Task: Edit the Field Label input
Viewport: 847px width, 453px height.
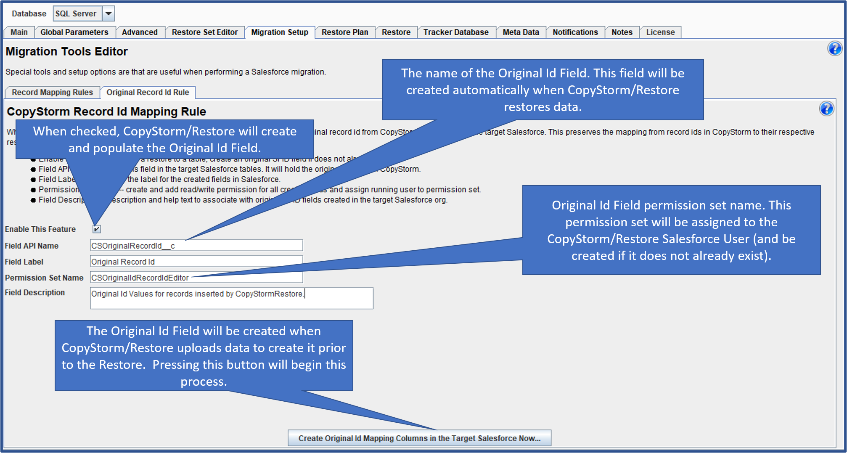Action: [x=196, y=262]
